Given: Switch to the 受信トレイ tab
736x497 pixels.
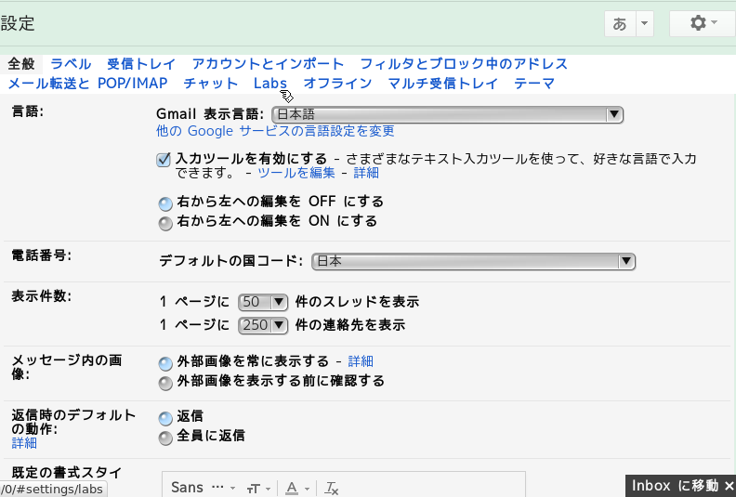Looking at the screenshot, I should [x=141, y=63].
